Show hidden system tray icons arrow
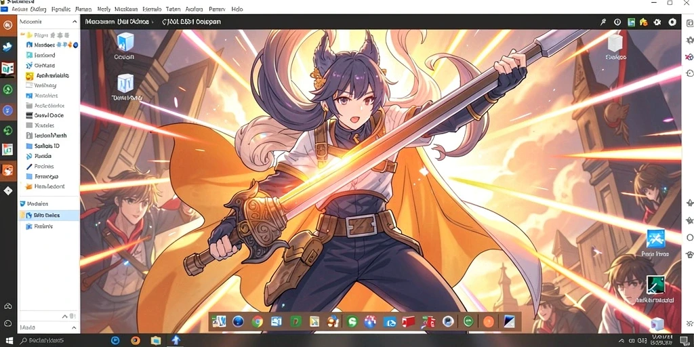The height and width of the screenshot is (347, 694). click(621, 341)
